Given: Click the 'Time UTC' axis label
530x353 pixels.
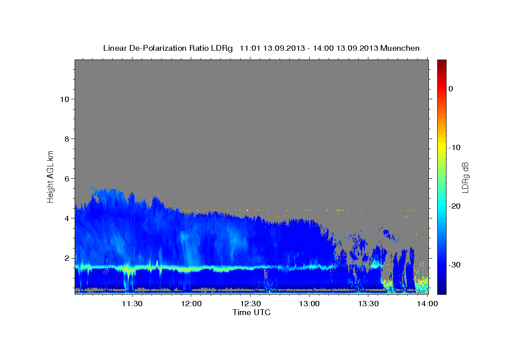Looking at the screenshot, I should pos(251,312).
